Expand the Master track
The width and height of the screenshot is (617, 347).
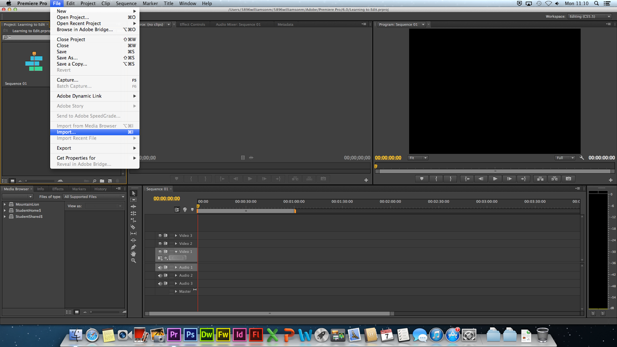click(x=176, y=291)
